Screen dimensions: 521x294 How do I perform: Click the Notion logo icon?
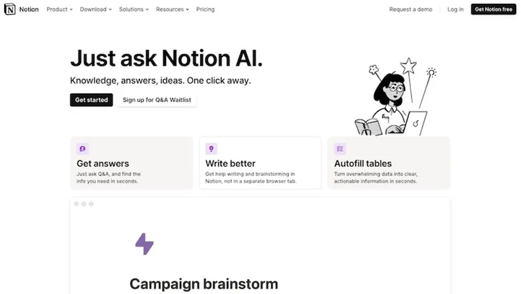coord(10,9)
